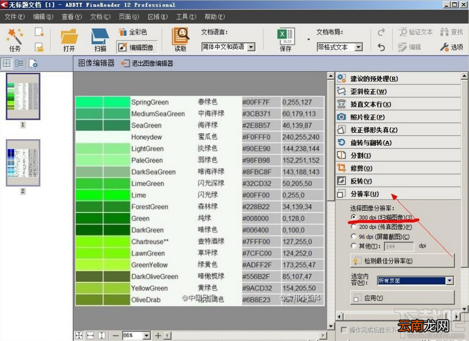The height and width of the screenshot is (341, 469).
Task: Click the new blank page icon
Action: 39,32
